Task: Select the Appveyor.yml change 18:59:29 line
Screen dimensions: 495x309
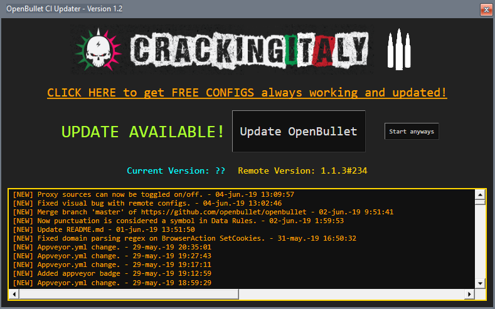Action: 112,283
